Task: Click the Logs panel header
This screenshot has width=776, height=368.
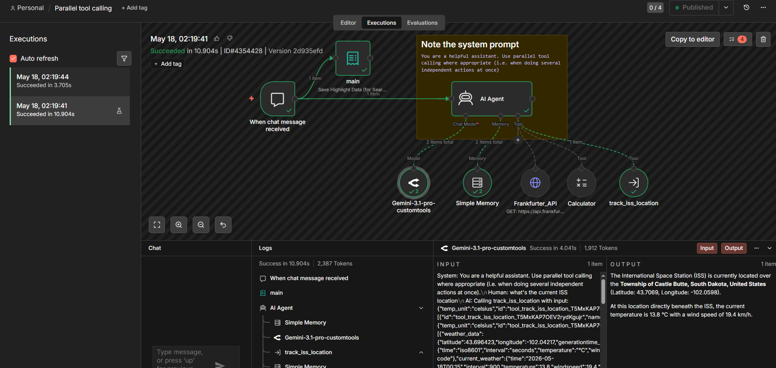Action: 266,248
